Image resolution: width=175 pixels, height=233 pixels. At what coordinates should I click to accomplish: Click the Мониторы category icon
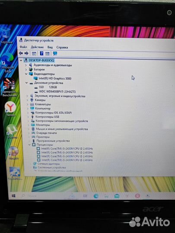pyautogui.click(x=33, y=125)
